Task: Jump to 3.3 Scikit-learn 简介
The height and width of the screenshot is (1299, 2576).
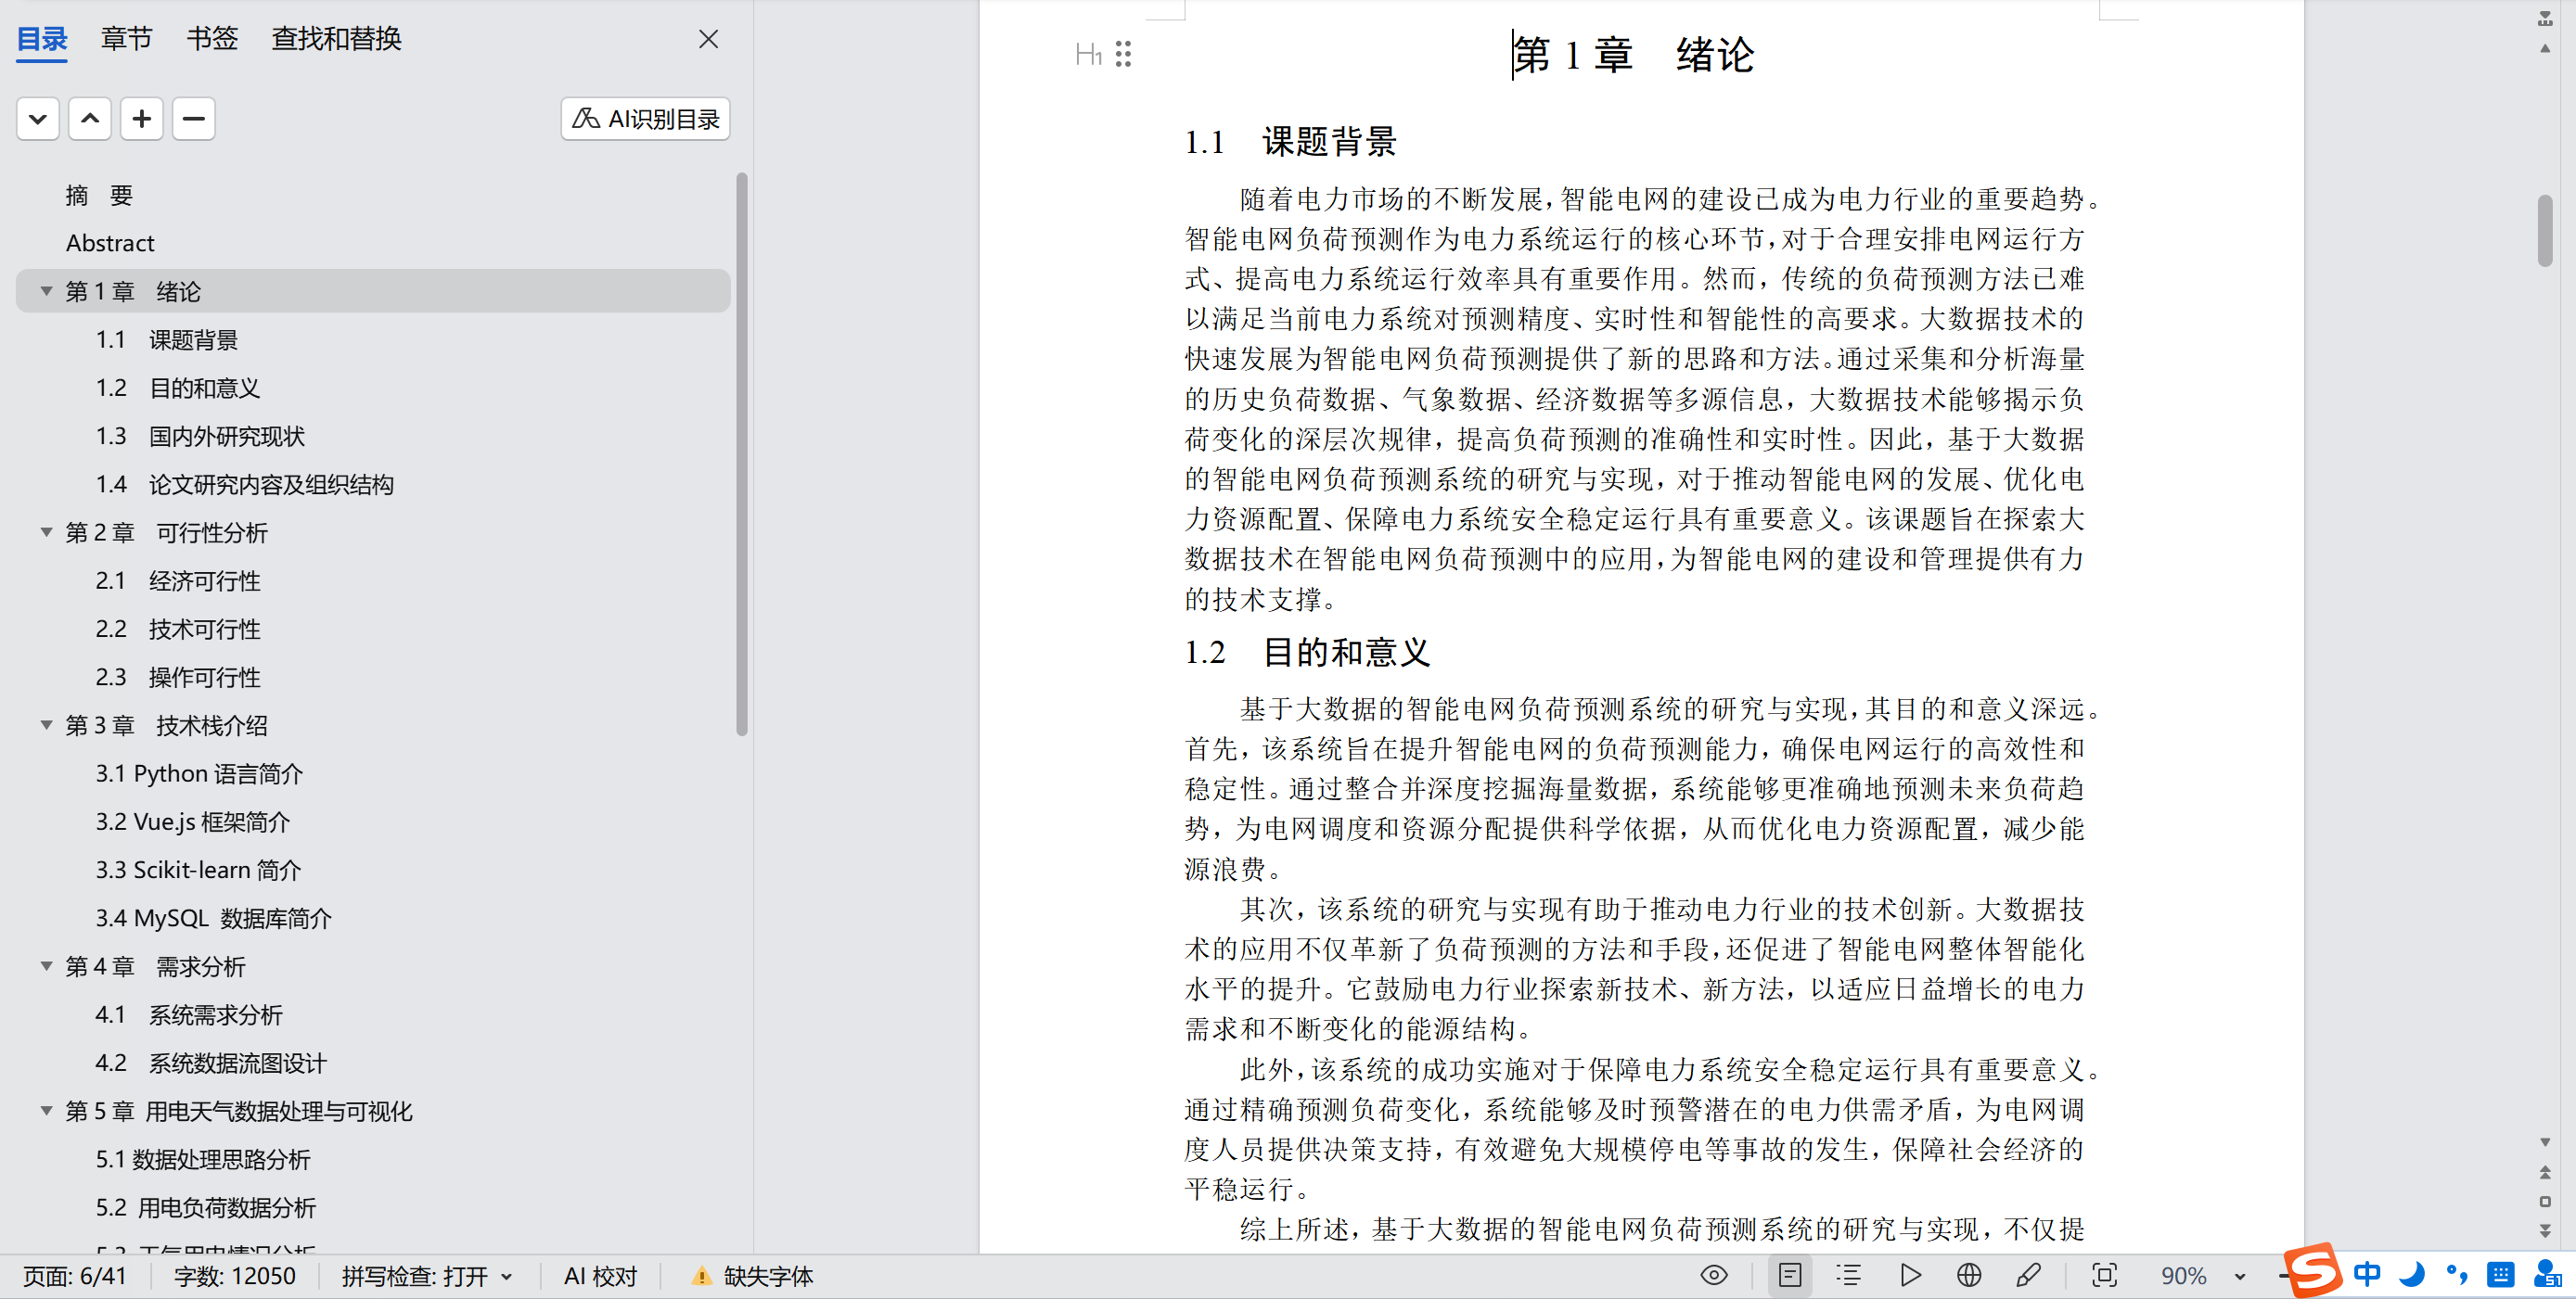Action: point(198,871)
